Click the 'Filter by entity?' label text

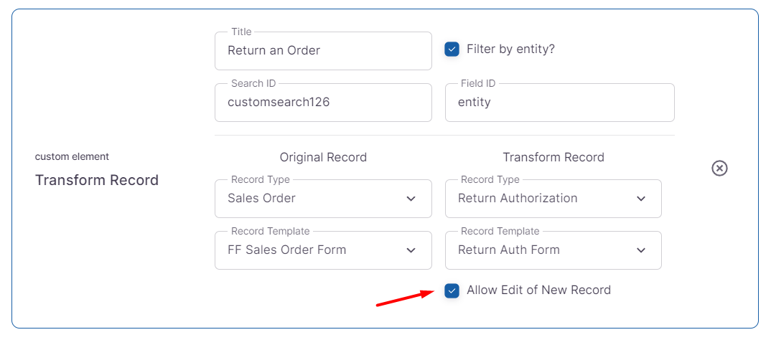point(510,49)
